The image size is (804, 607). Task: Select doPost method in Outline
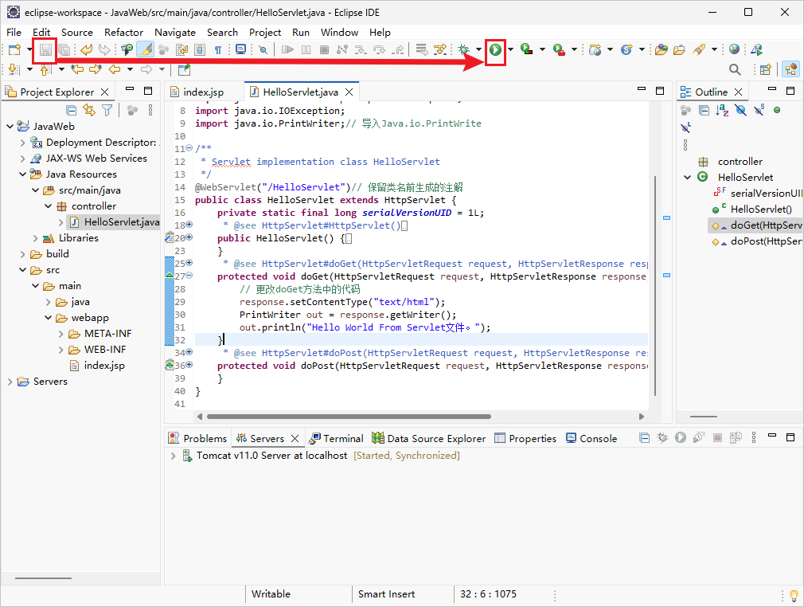point(766,241)
